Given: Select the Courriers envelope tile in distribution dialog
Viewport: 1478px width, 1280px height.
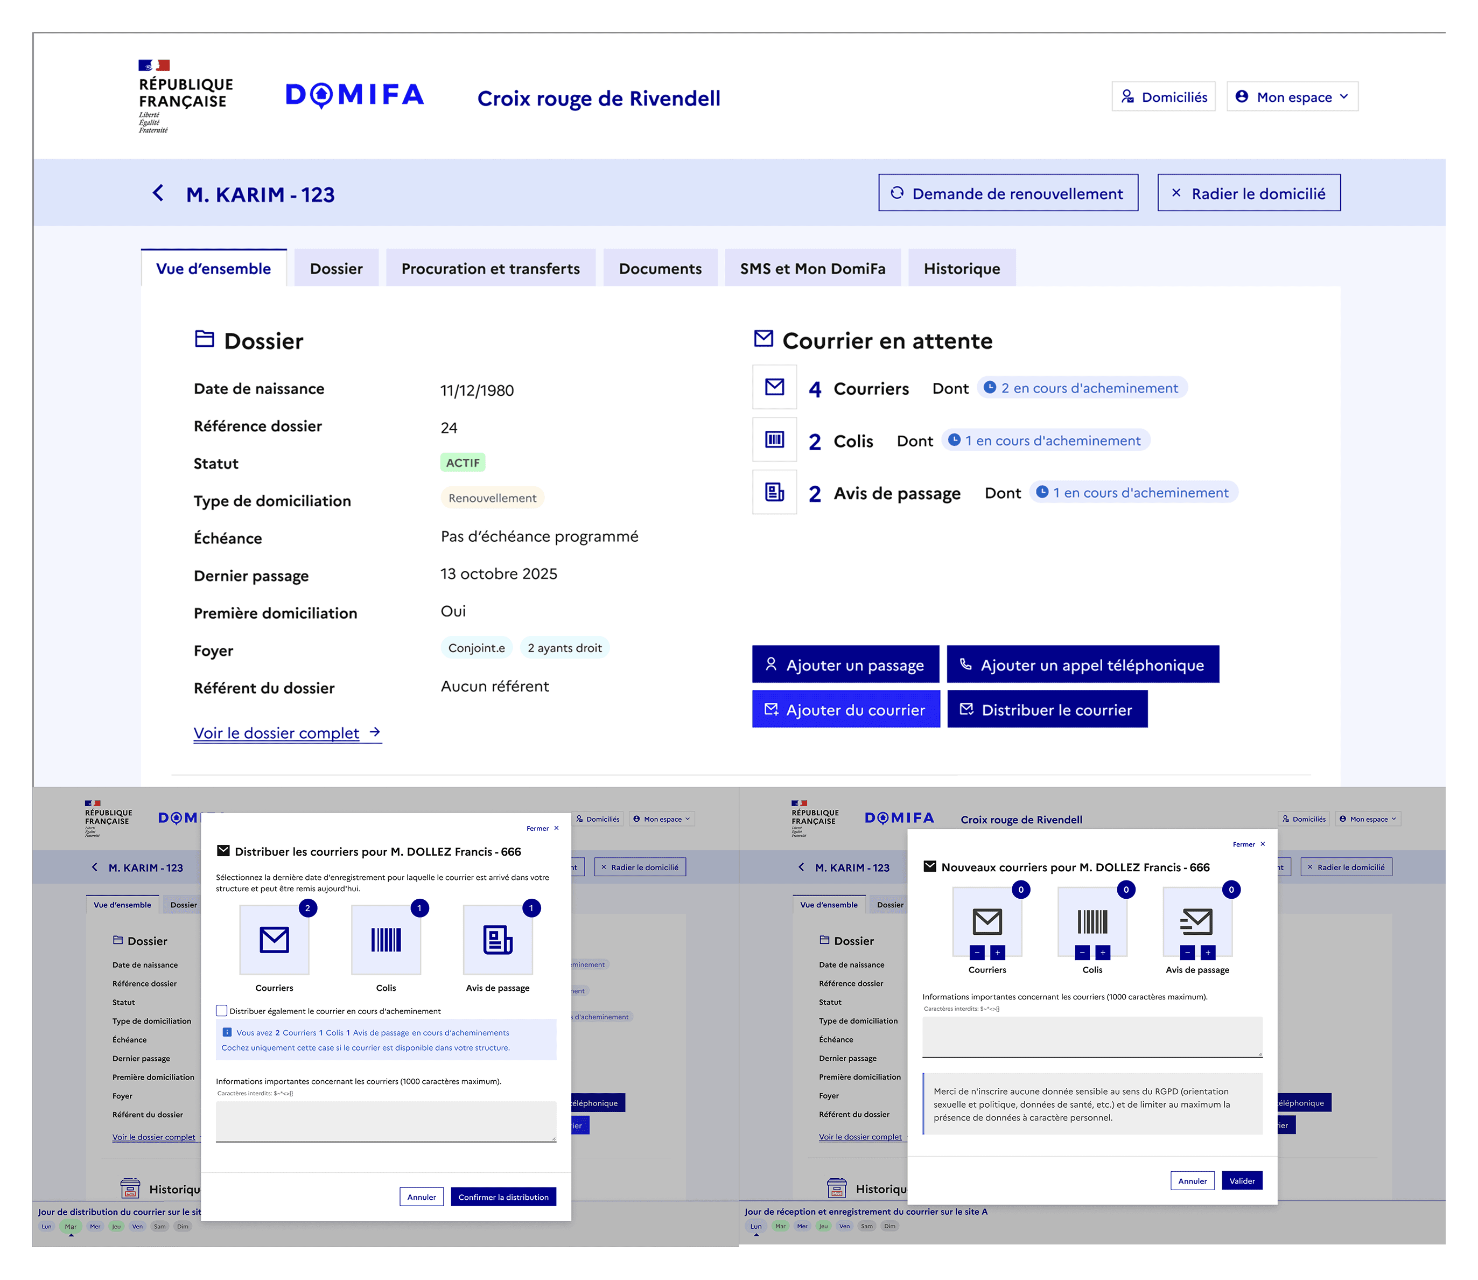Looking at the screenshot, I should click(x=274, y=939).
